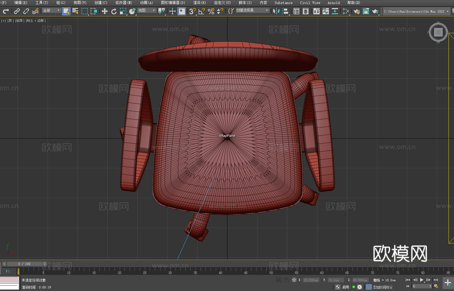Click the Align tool icon
This screenshot has width=454, height=291.
[x=286, y=11]
